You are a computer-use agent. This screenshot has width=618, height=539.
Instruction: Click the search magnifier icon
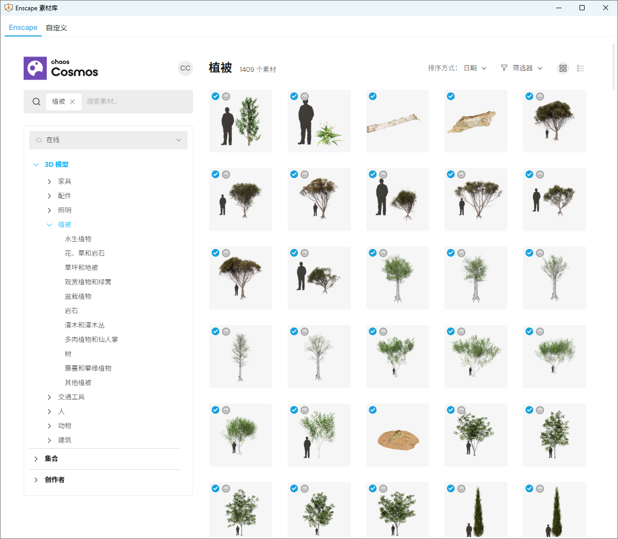pyautogui.click(x=36, y=102)
